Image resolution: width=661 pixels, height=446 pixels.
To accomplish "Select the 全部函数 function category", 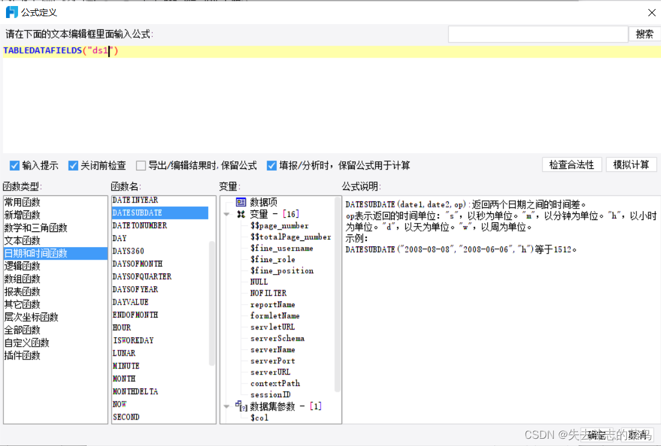I will [x=22, y=329].
